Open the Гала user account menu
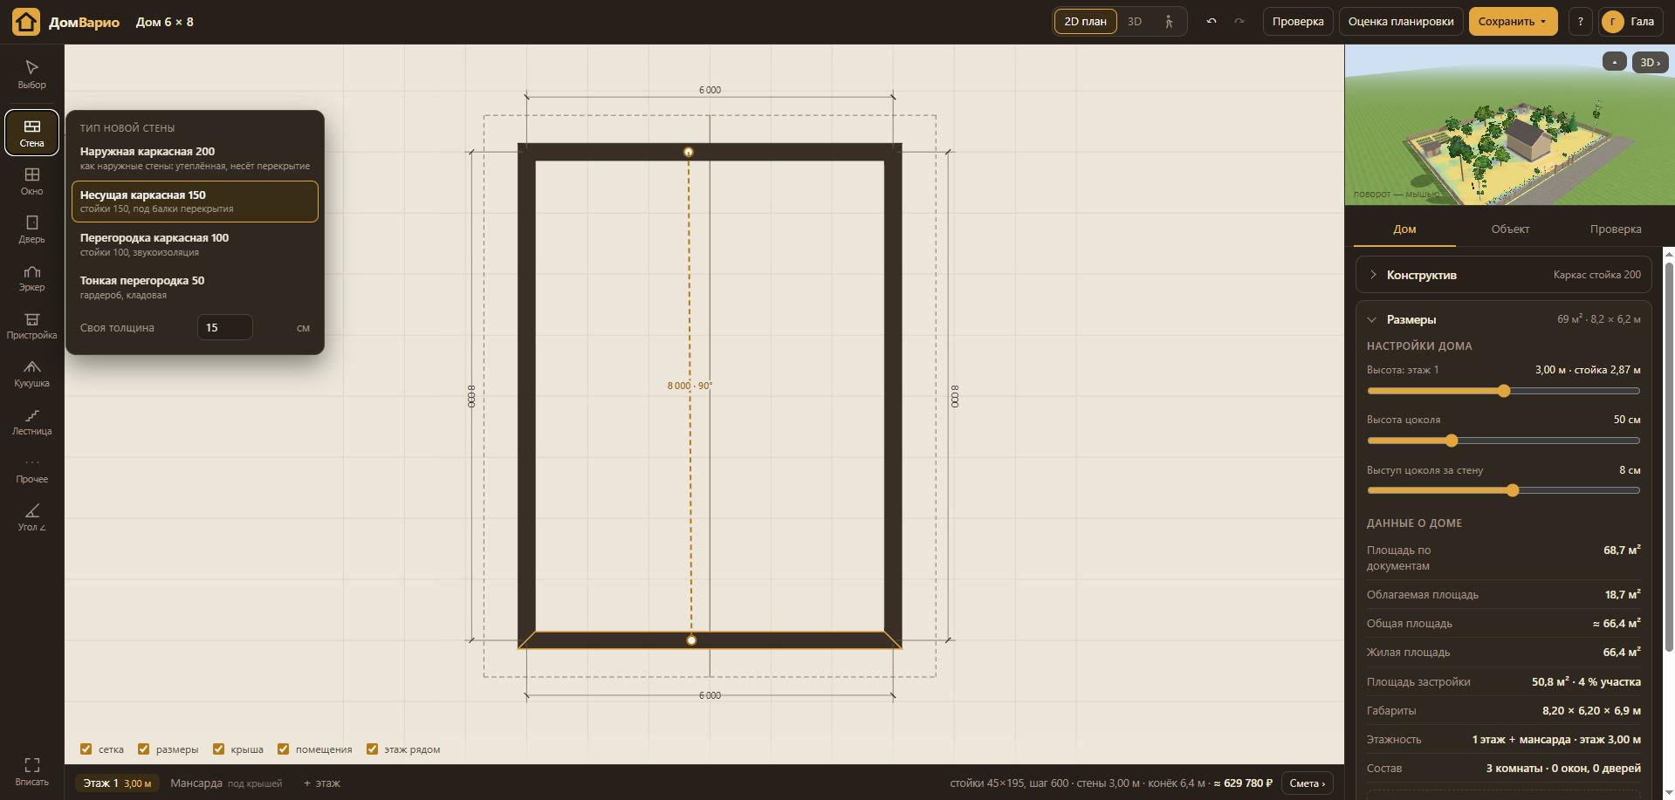The height and width of the screenshot is (800, 1675). point(1630,21)
